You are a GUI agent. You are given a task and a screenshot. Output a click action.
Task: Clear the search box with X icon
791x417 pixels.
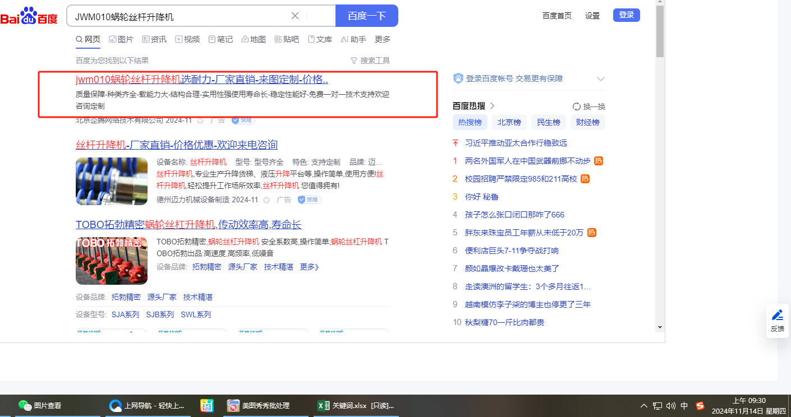(295, 16)
